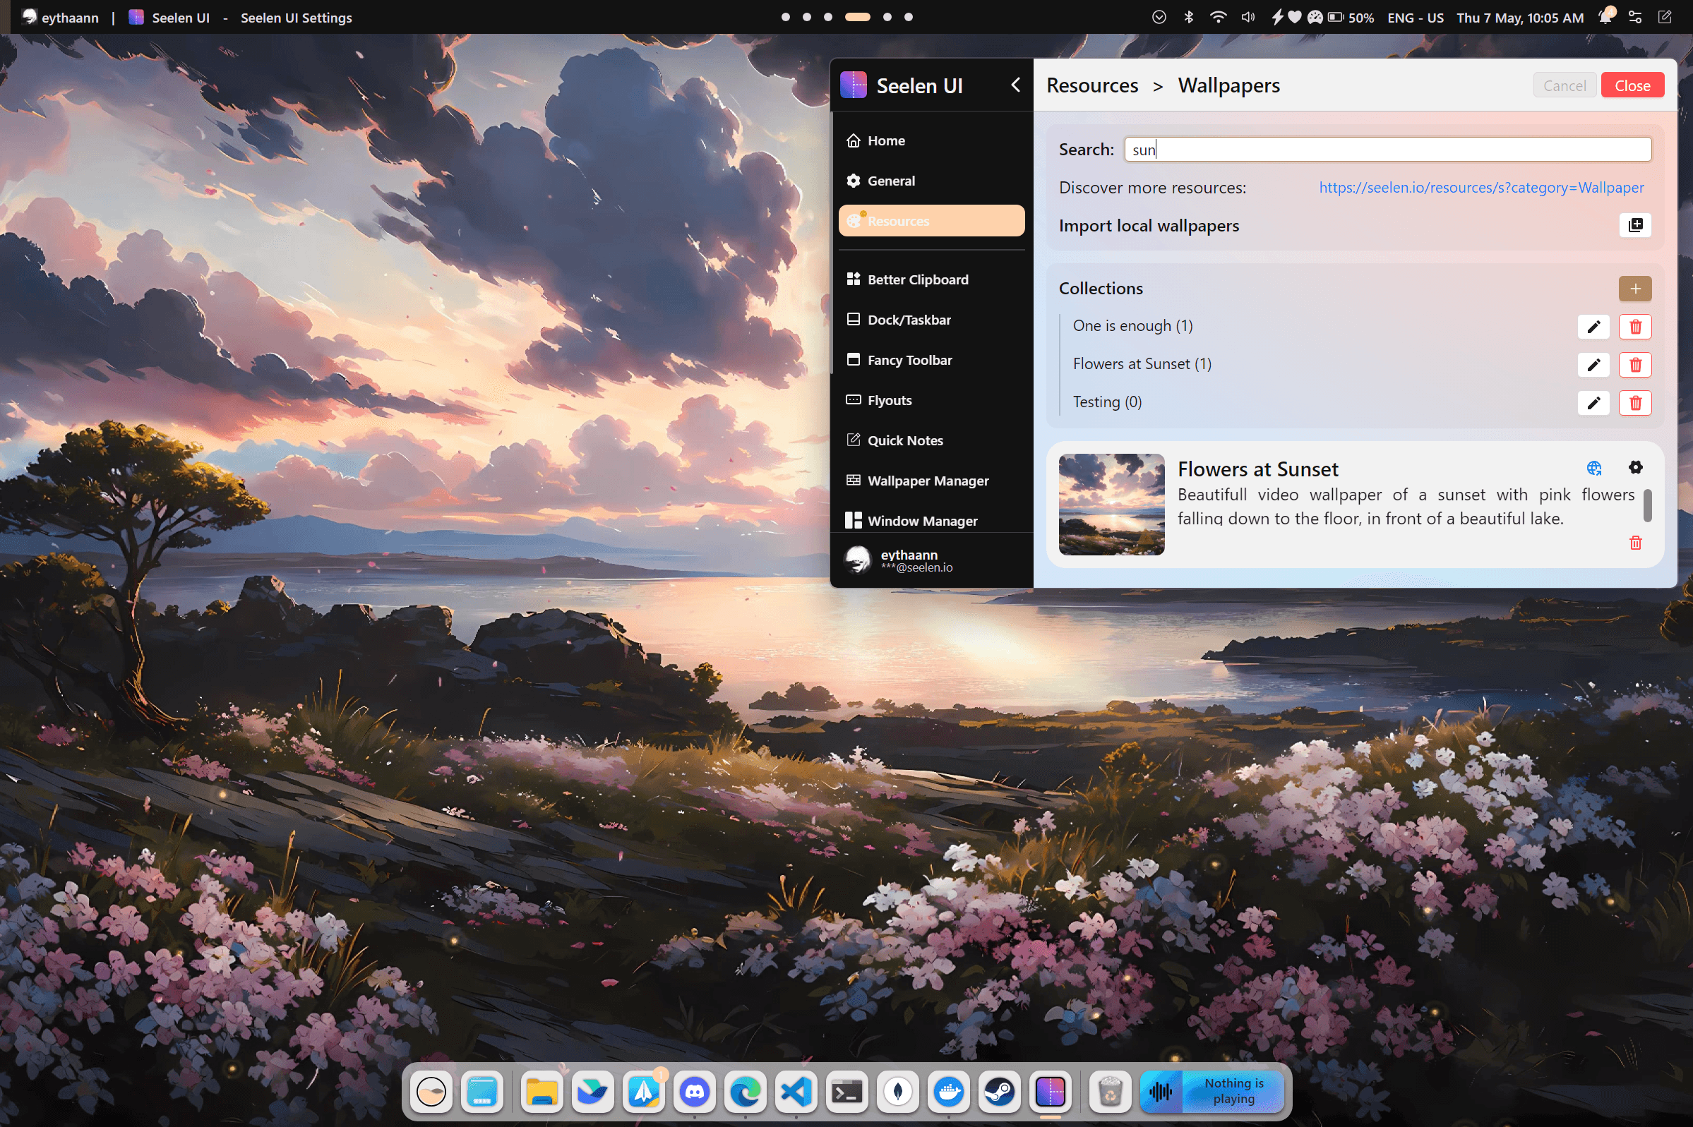Viewport: 1693px width, 1127px height.
Task: Open the volume control in the top bar
Action: [x=1248, y=16]
